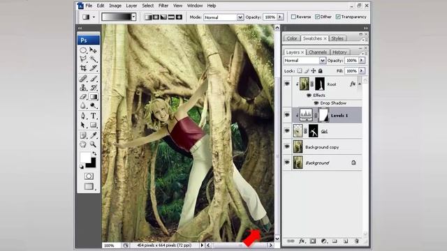The height and width of the screenshot is (251, 447).
Task: Select the Slice tool
Action: pos(93,68)
